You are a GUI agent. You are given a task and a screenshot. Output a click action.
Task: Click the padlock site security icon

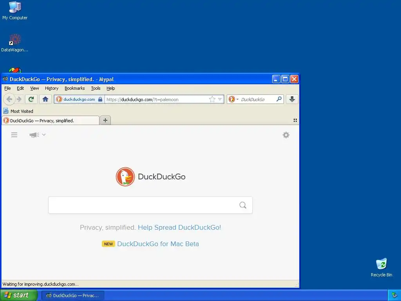point(100,99)
